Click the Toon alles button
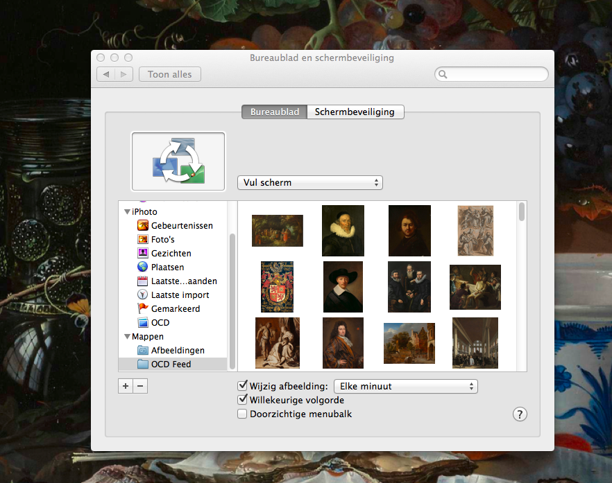This screenshot has width=612, height=483. tap(170, 74)
